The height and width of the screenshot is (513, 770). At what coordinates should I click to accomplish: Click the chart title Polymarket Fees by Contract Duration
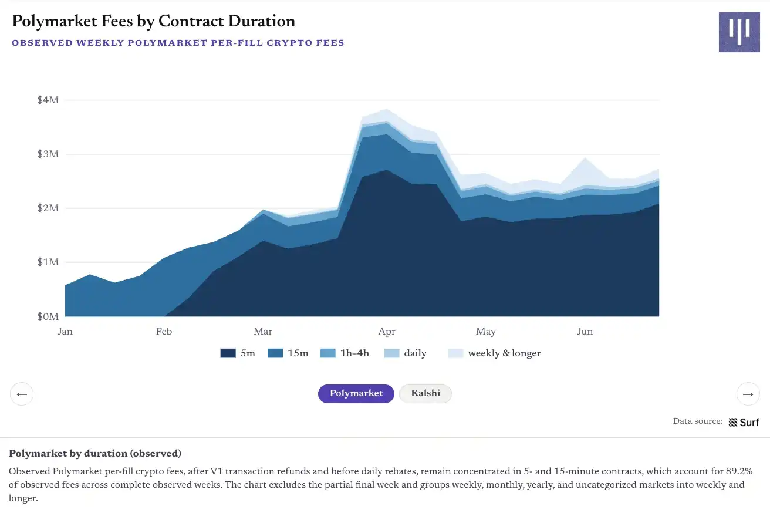pos(154,21)
